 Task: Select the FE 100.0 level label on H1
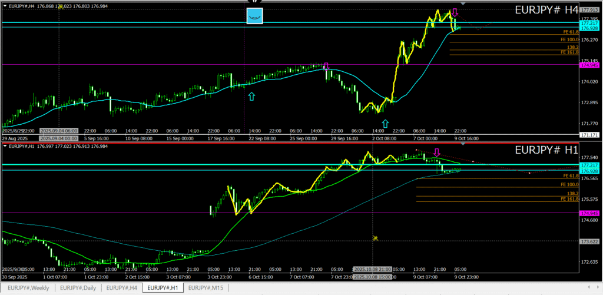click(x=569, y=184)
